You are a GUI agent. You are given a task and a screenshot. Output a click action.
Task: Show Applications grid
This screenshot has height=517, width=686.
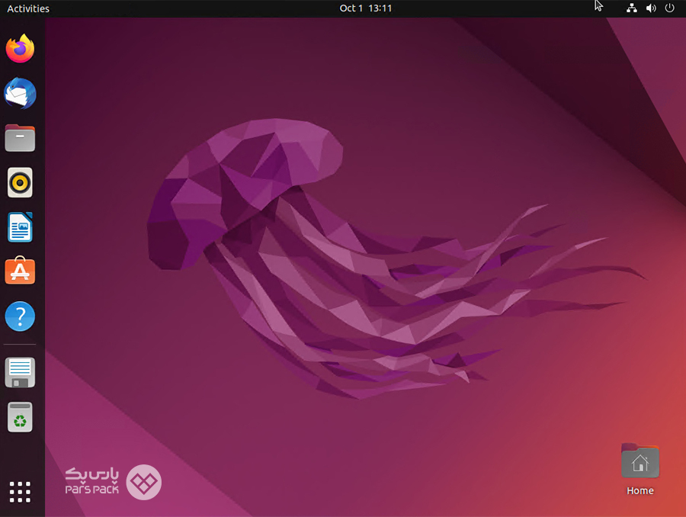[x=20, y=492]
